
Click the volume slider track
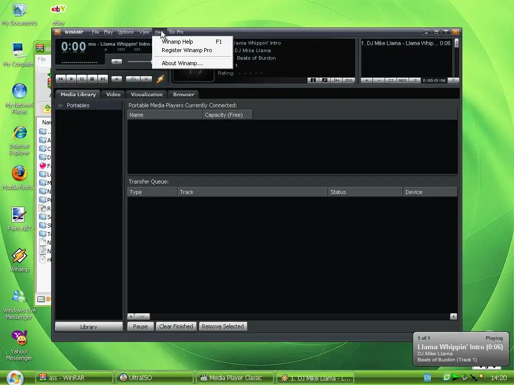click(140, 62)
